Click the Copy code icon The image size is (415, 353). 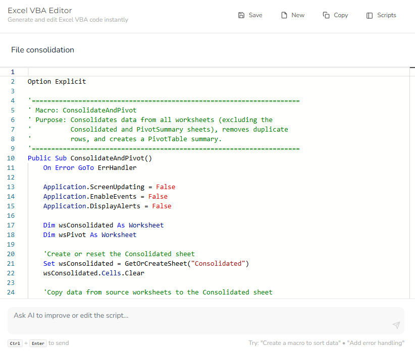point(326,15)
